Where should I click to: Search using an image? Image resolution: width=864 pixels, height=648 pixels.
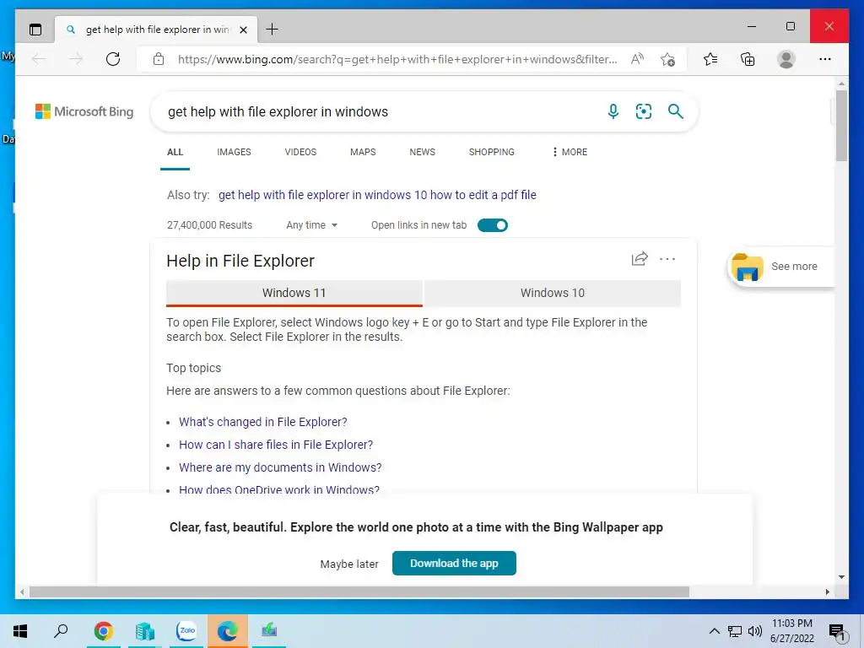644,112
